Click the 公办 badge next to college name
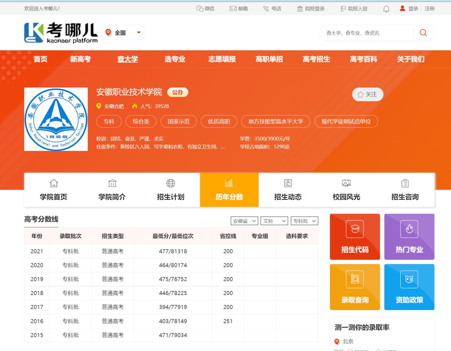Screen dimensions: 451x351 pyautogui.click(x=178, y=92)
